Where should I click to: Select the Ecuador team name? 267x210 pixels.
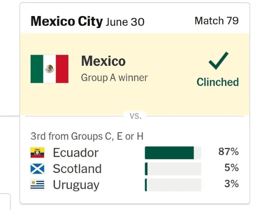tap(76, 153)
